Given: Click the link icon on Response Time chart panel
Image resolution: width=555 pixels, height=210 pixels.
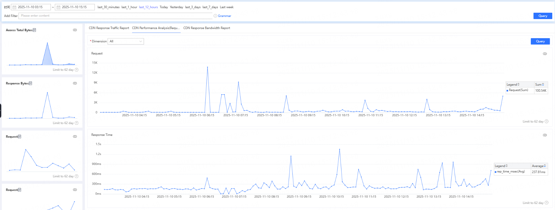Looking at the screenshot, I should (545, 135).
